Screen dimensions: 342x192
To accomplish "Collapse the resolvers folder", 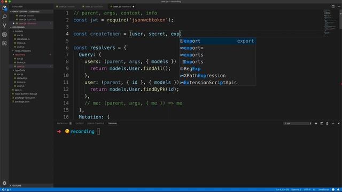I will 20,54.
